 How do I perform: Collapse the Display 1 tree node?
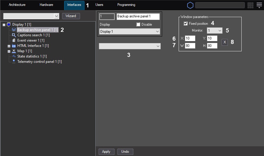[x=4, y=25]
